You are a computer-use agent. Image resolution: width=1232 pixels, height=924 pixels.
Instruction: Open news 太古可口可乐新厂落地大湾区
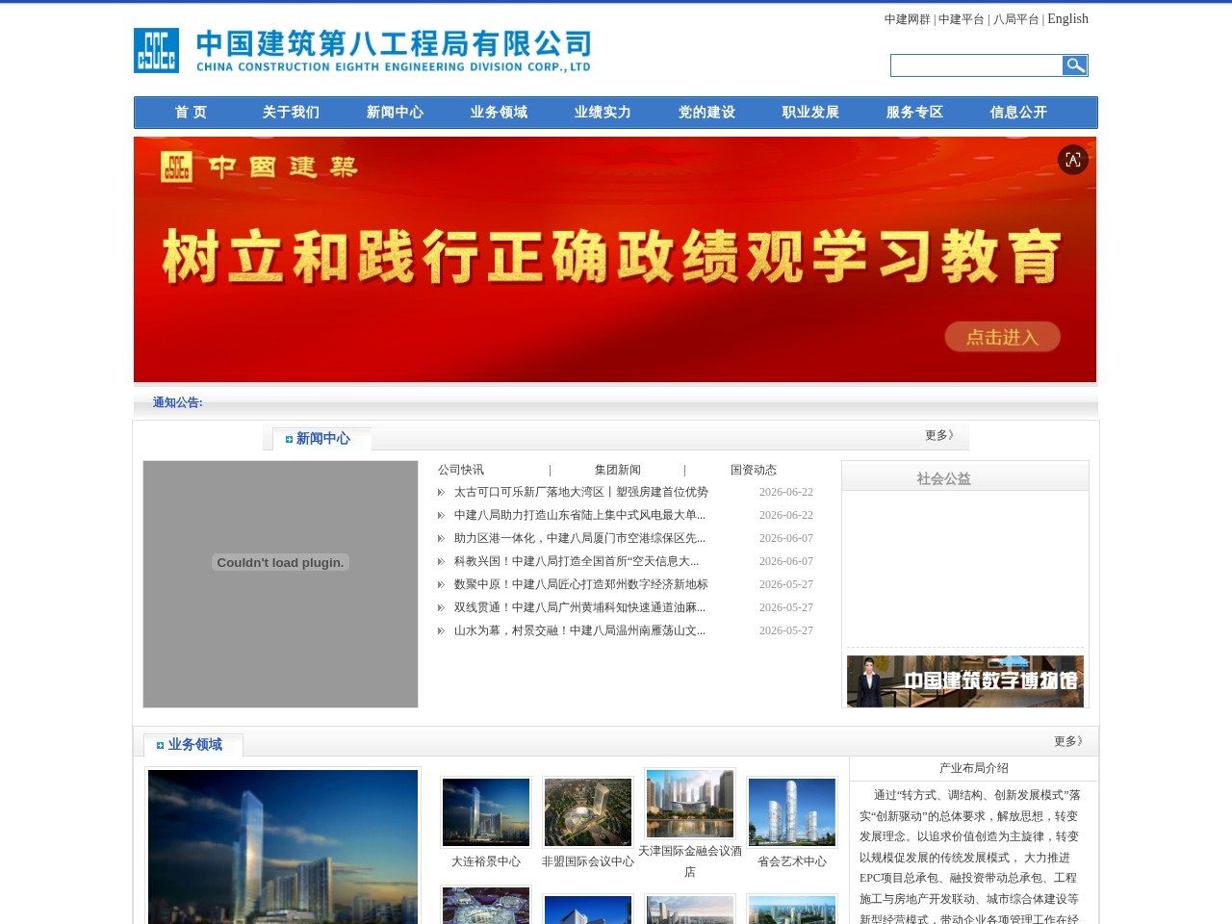pyautogui.click(x=581, y=492)
